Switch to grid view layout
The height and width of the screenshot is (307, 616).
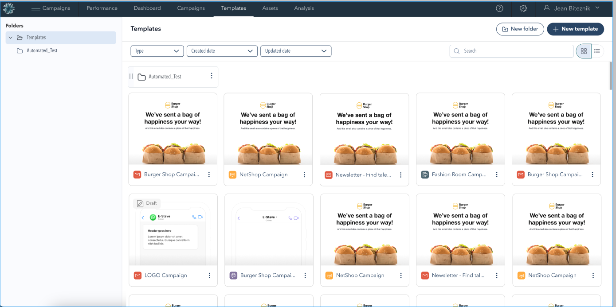[x=584, y=51]
